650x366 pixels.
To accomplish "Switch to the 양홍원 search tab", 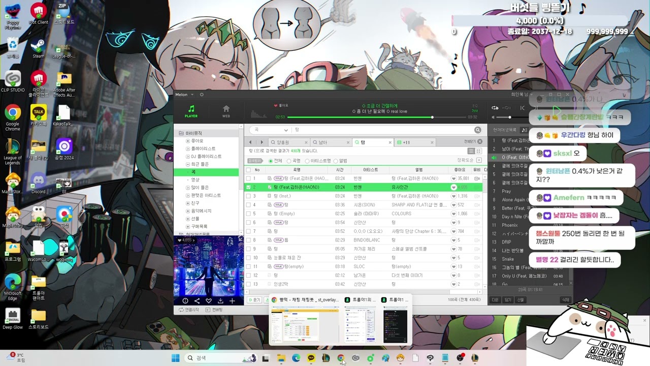I will (x=288, y=142).
